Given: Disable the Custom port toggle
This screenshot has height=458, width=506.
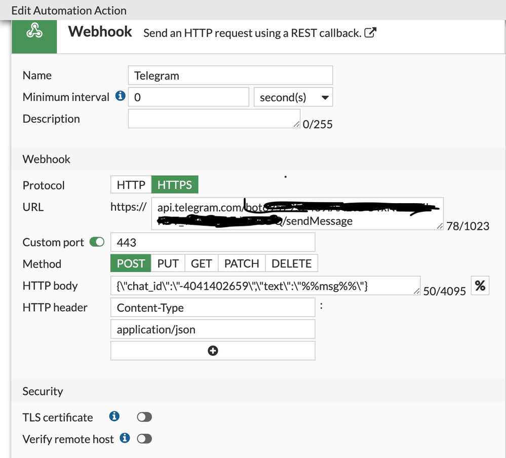Looking at the screenshot, I should [97, 242].
